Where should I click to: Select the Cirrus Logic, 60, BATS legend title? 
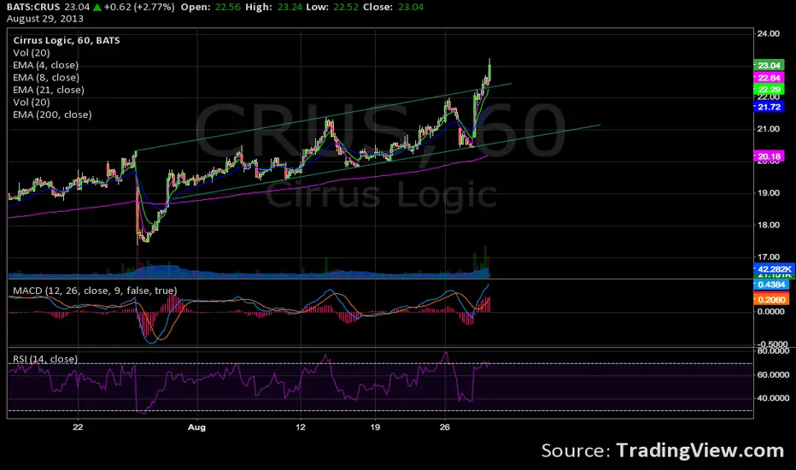coord(67,41)
